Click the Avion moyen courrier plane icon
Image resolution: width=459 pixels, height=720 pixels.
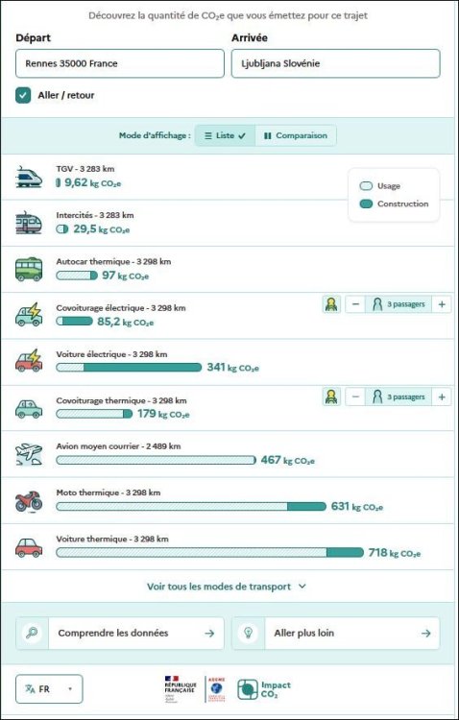(x=29, y=455)
